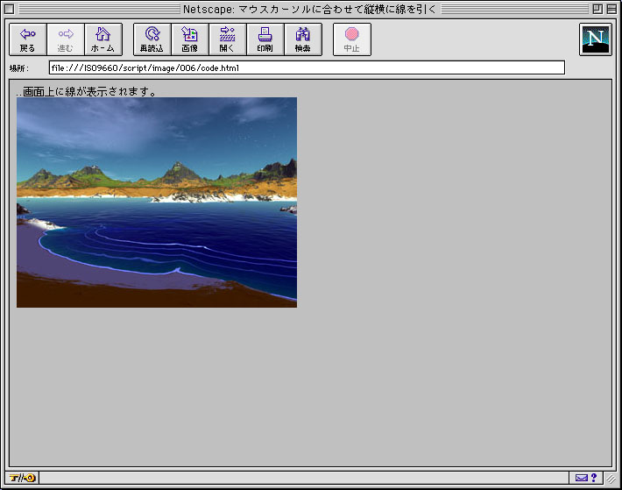Click the text 画面上に線が表示されます。
The height and width of the screenshot is (490, 622).
89,92
